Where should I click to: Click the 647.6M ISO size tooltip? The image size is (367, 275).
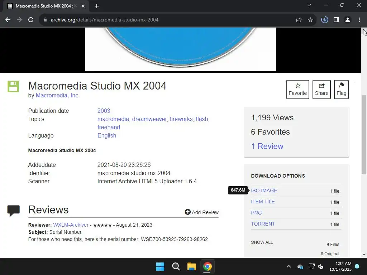coord(238,190)
